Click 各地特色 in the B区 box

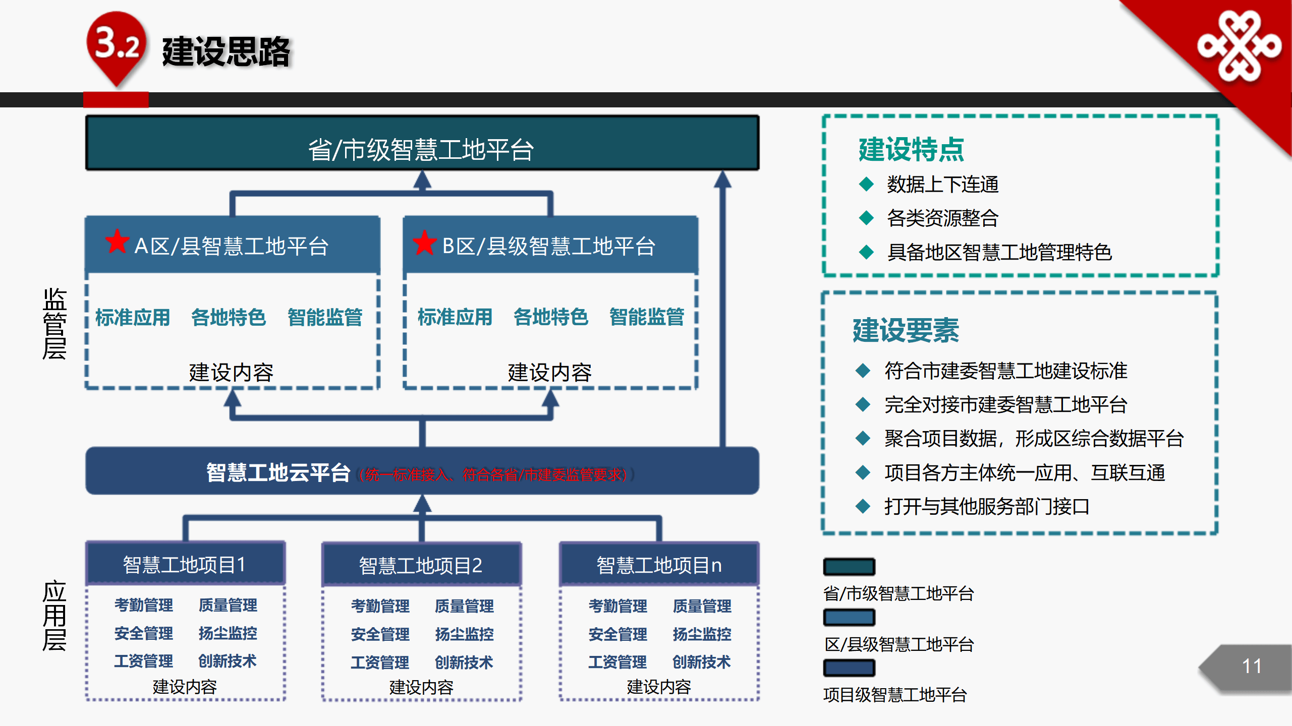click(x=551, y=317)
